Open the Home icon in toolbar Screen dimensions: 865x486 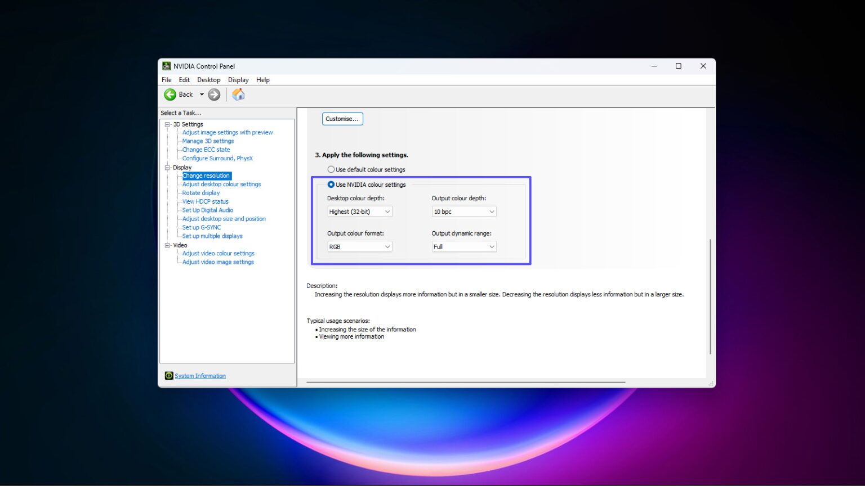pos(238,94)
